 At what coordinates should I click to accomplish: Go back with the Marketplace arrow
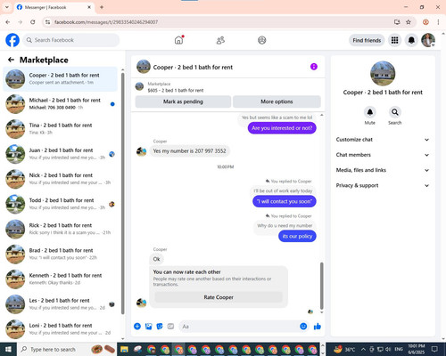[11, 60]
